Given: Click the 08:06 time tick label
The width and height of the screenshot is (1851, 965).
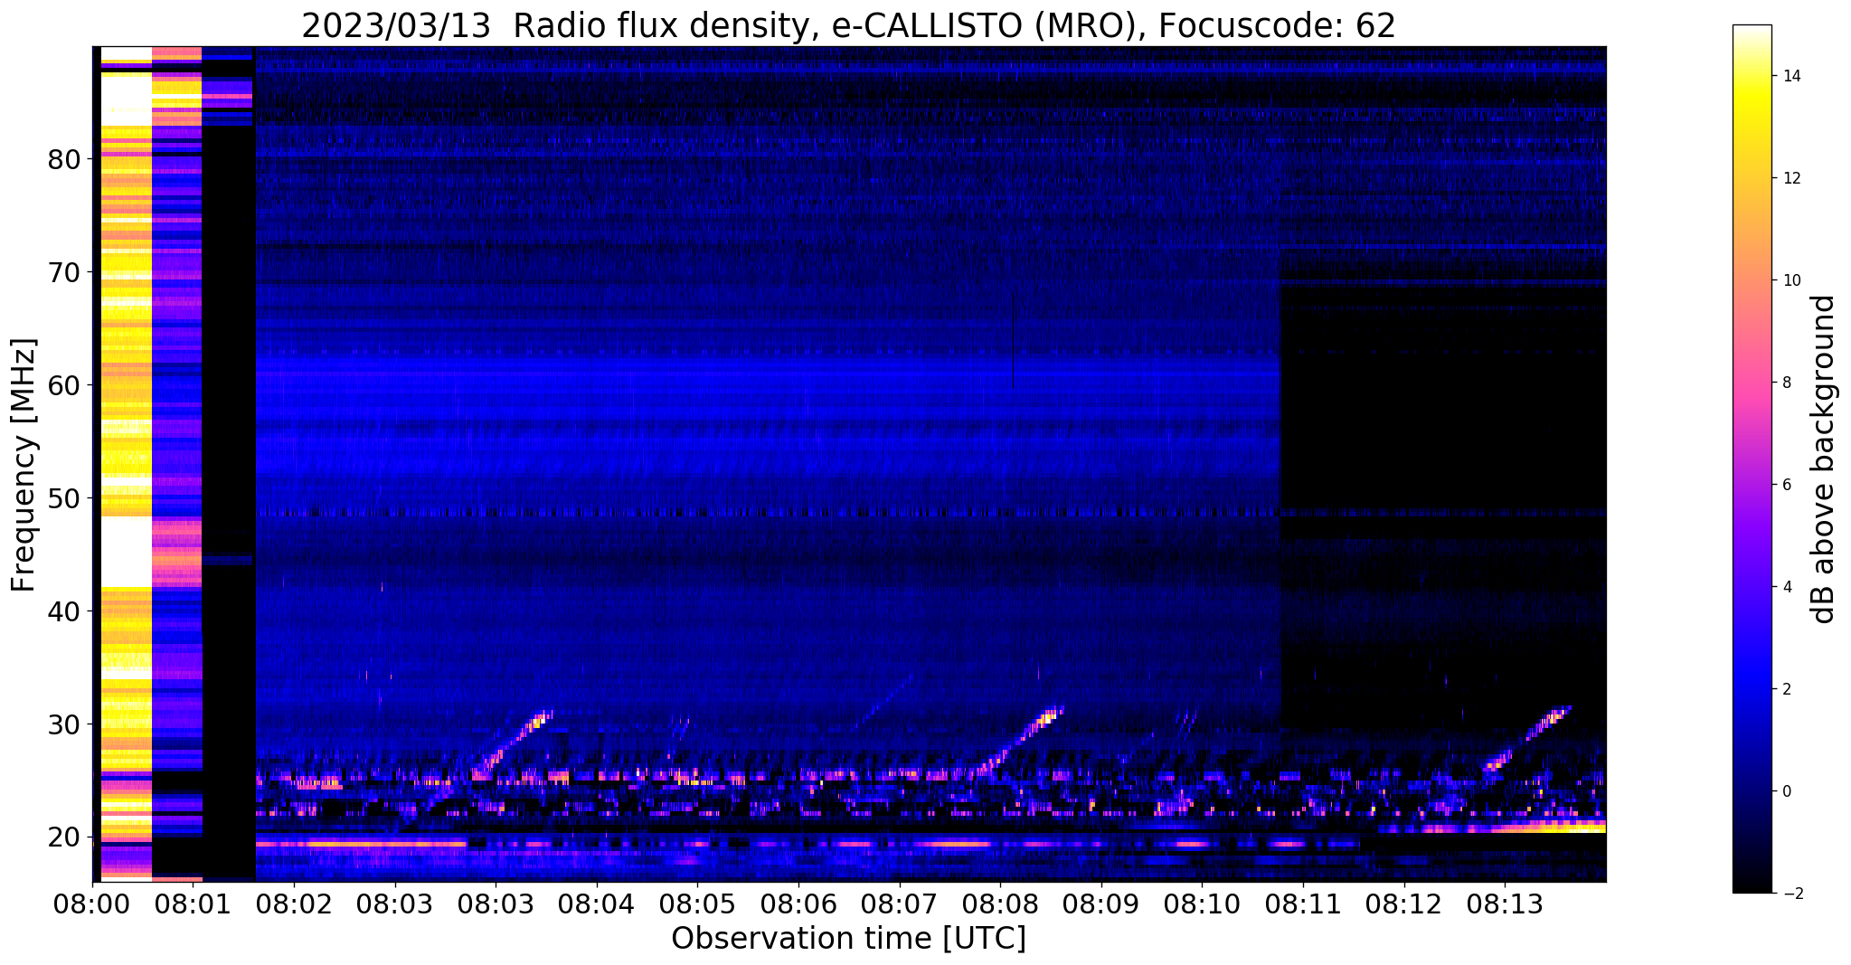Looking at the screenshot, I should tap(798, 903).
